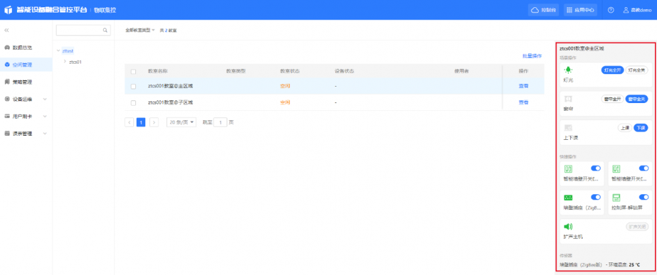This screenshot has width=657, height=275.
Task: Go to 策略管理 in the sidebar
Action: pos(22,82)
